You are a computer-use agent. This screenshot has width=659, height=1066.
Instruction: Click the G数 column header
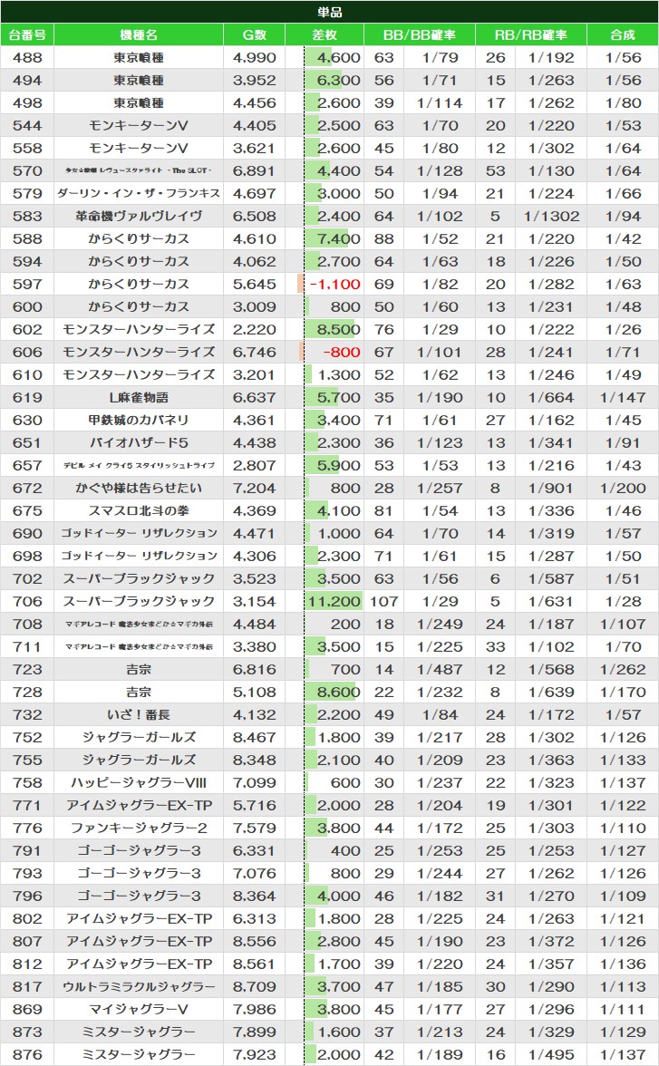255,34
